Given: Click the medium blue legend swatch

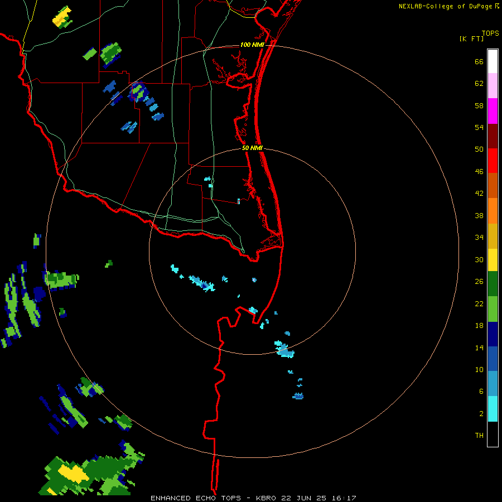Looking at the screenshot, I should click(493, 359).
